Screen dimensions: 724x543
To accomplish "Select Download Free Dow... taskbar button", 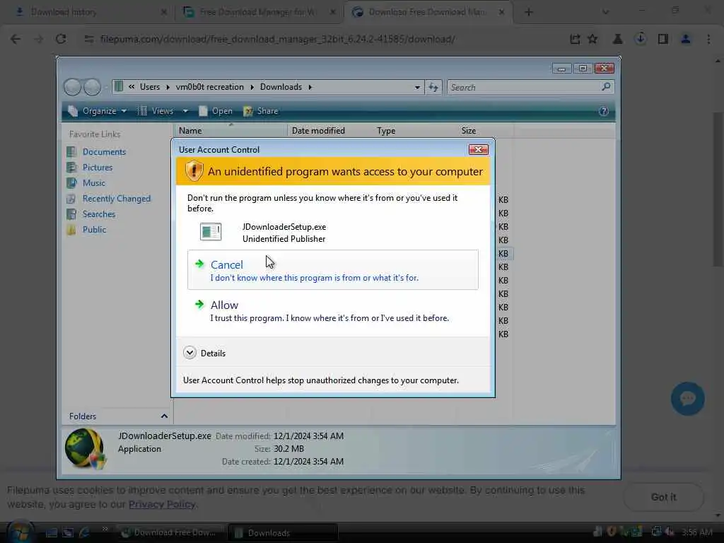I will 170,533.
